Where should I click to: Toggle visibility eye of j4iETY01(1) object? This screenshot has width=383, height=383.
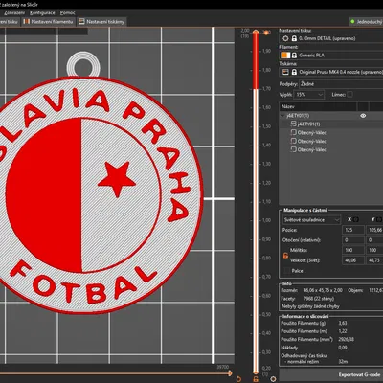pyautogui.click(x=363, y=116)
